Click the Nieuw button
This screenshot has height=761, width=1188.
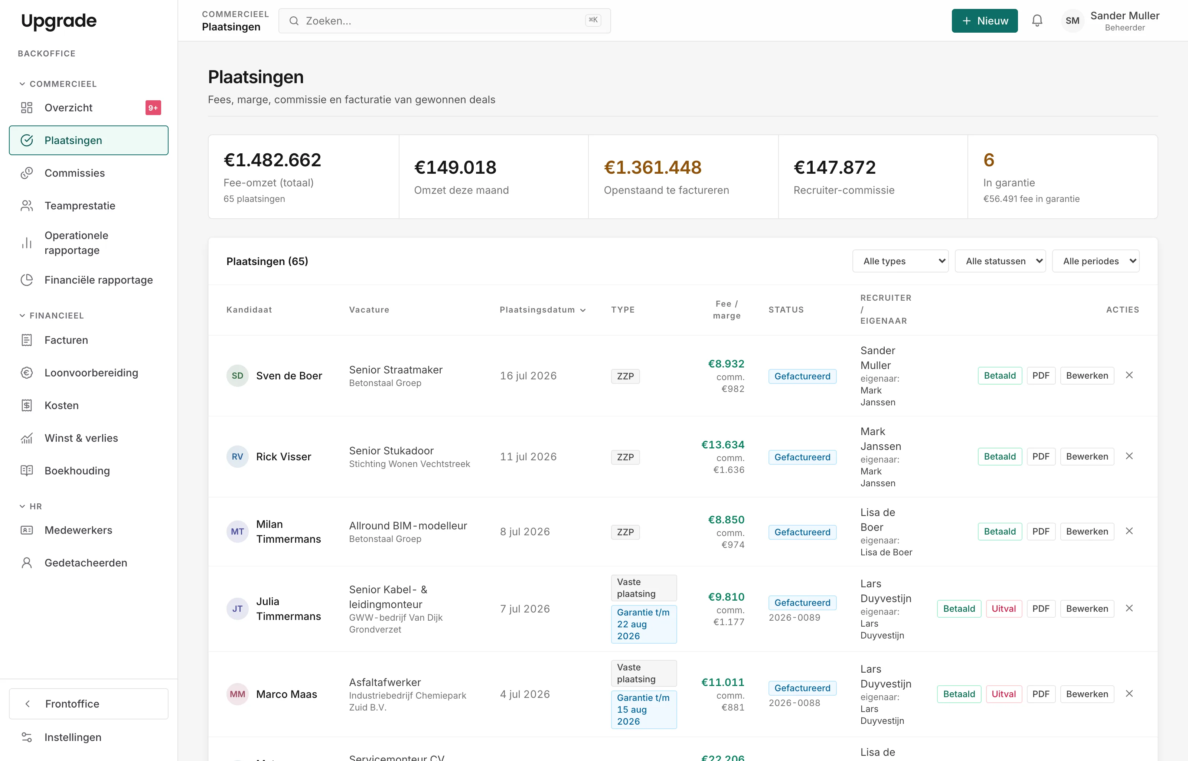click(x=985, y=21)
